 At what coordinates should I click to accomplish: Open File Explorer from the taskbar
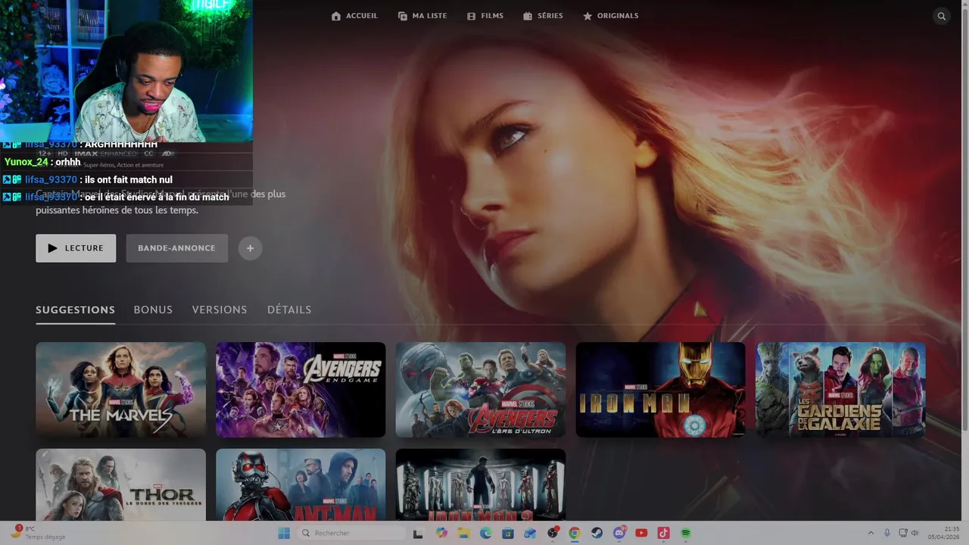point(464,534)
